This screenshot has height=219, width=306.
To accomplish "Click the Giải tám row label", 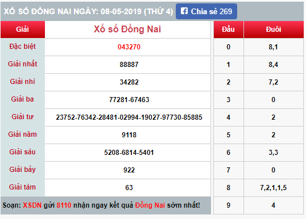I will (x=23, y=187).
